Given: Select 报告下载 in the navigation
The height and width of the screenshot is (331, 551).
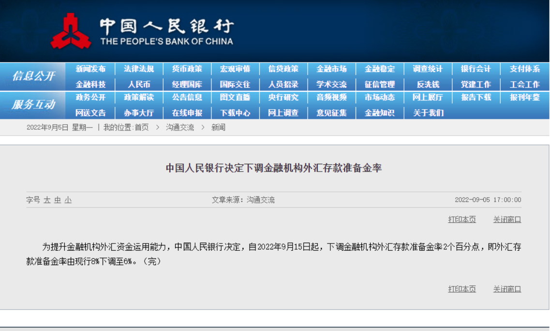Looking at the screenshot, I should tap(476, 97).
